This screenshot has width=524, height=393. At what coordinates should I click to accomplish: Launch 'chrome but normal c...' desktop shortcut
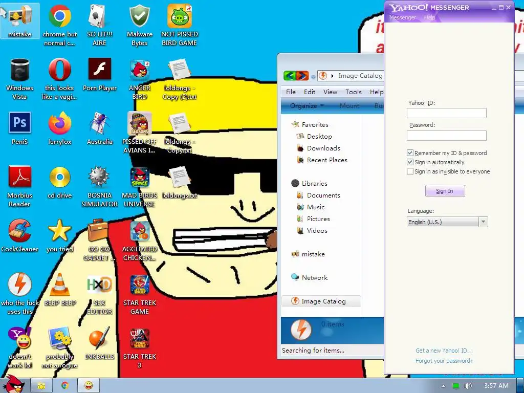(59, 25)
